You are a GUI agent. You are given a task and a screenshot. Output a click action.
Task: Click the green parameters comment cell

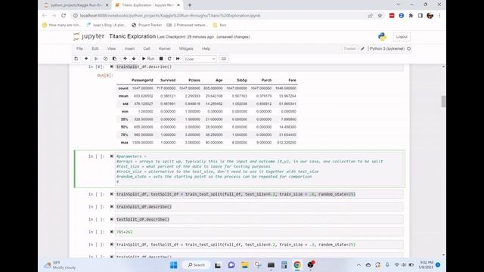pyautogui.click(x=259, y=169)
